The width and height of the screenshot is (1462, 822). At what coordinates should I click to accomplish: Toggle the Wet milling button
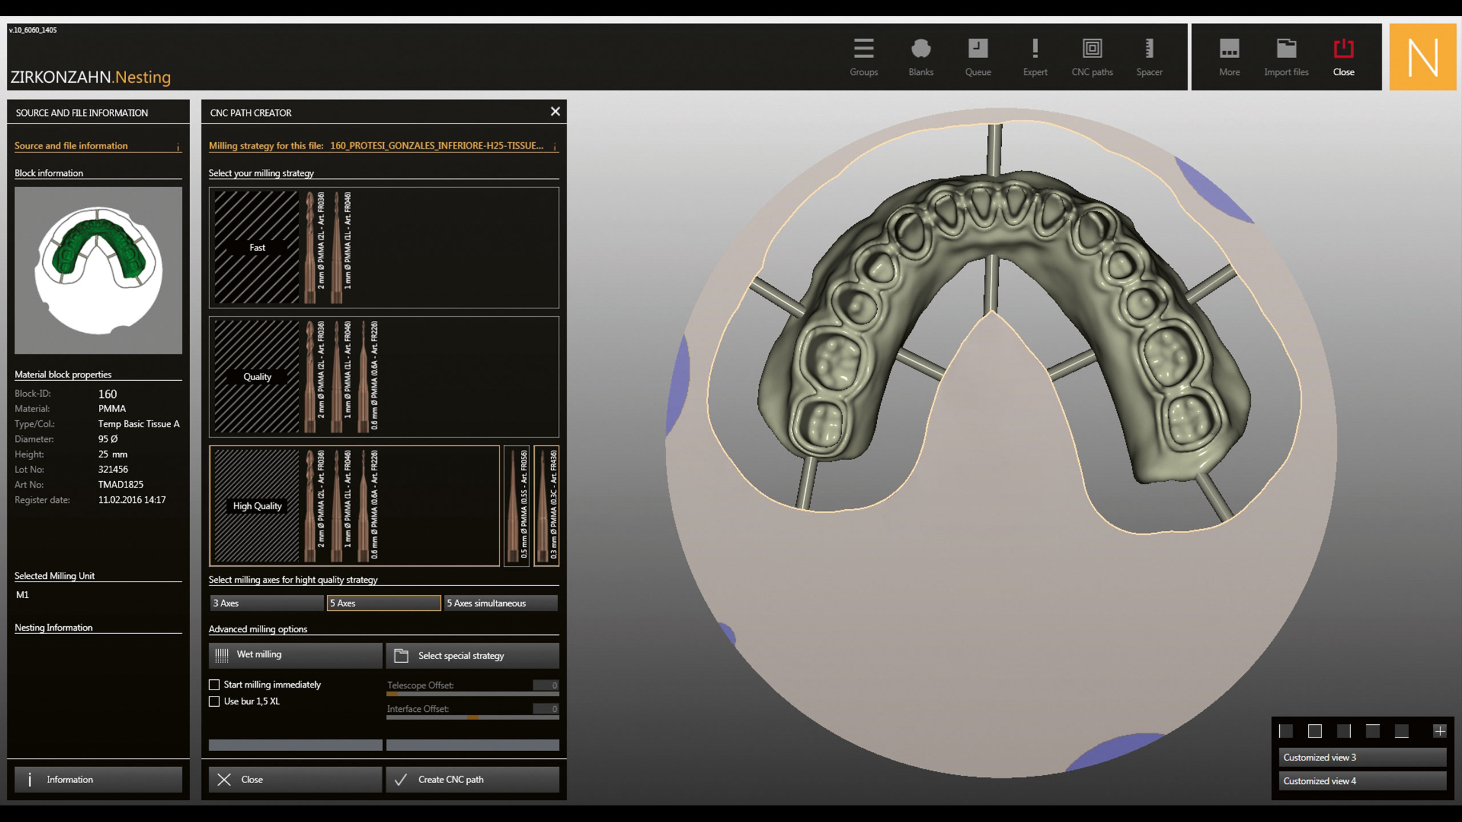[295, 655]
